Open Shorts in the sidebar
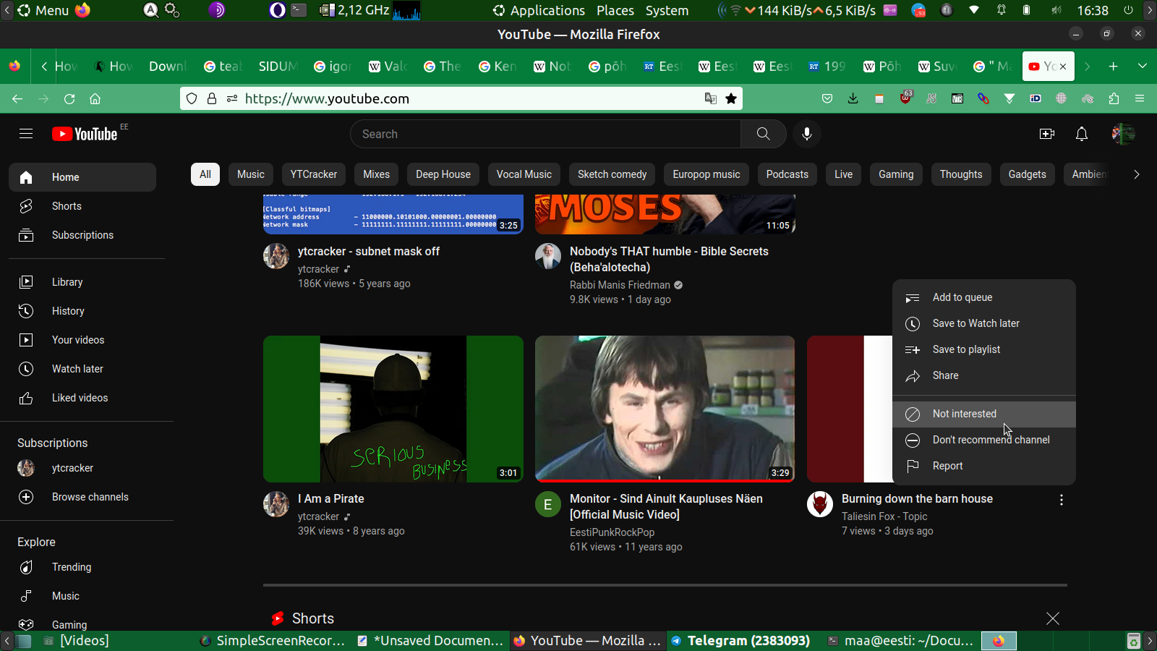This screenshot has width=1157, height=651. 82,206
